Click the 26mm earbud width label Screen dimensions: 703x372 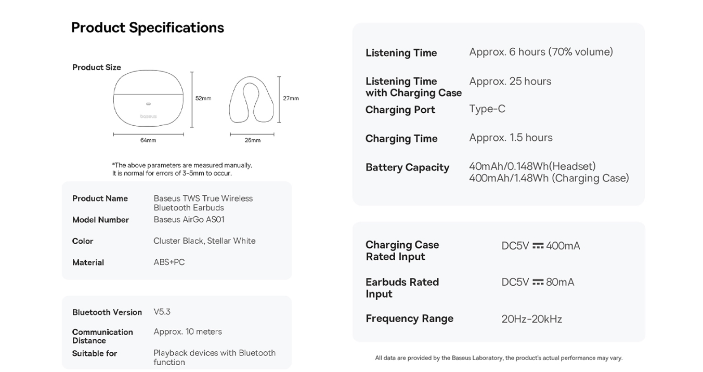coord(253,140)
